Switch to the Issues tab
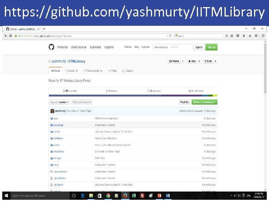269x202 pixels. coord(71,71)
